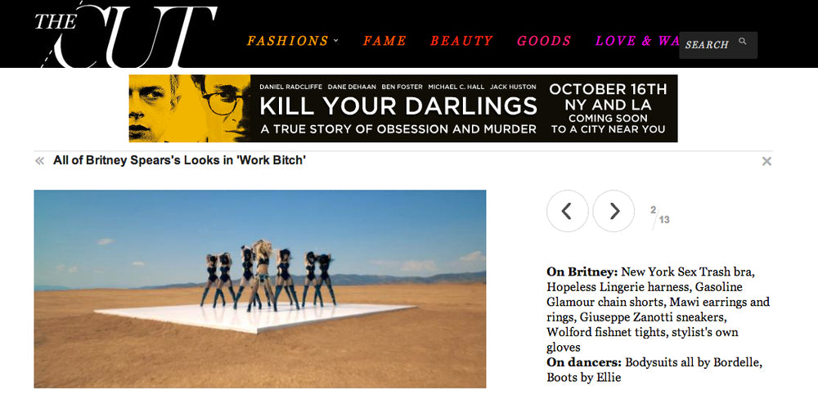Click the desert dancers slideshow image
818x395 pixels.
click(260, 289)
